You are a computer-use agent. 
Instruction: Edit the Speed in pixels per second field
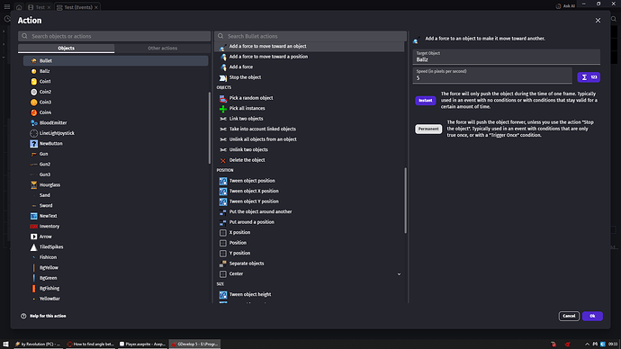[x=492, y=76]
